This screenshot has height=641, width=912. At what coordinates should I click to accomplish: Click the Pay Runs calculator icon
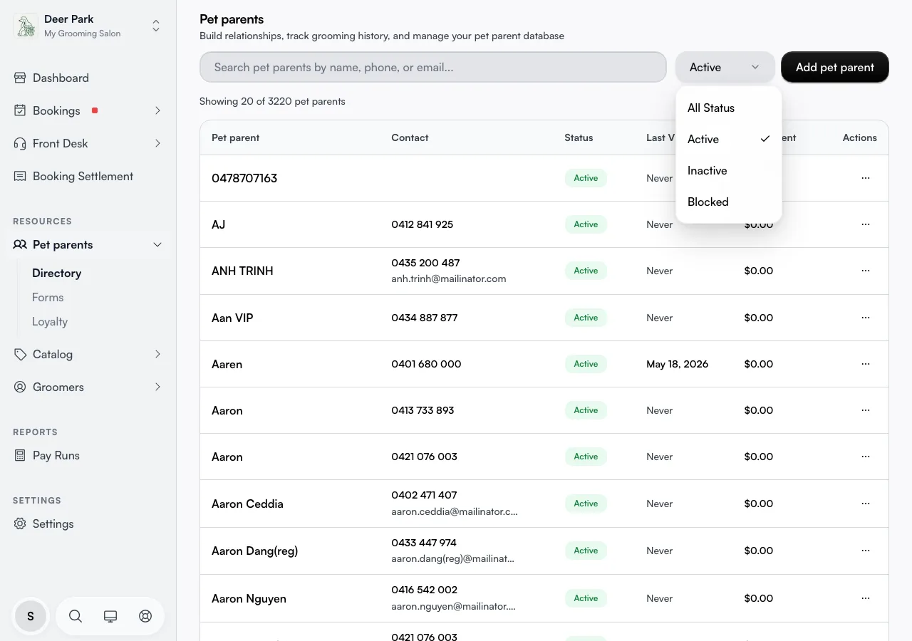coord(20,455)
